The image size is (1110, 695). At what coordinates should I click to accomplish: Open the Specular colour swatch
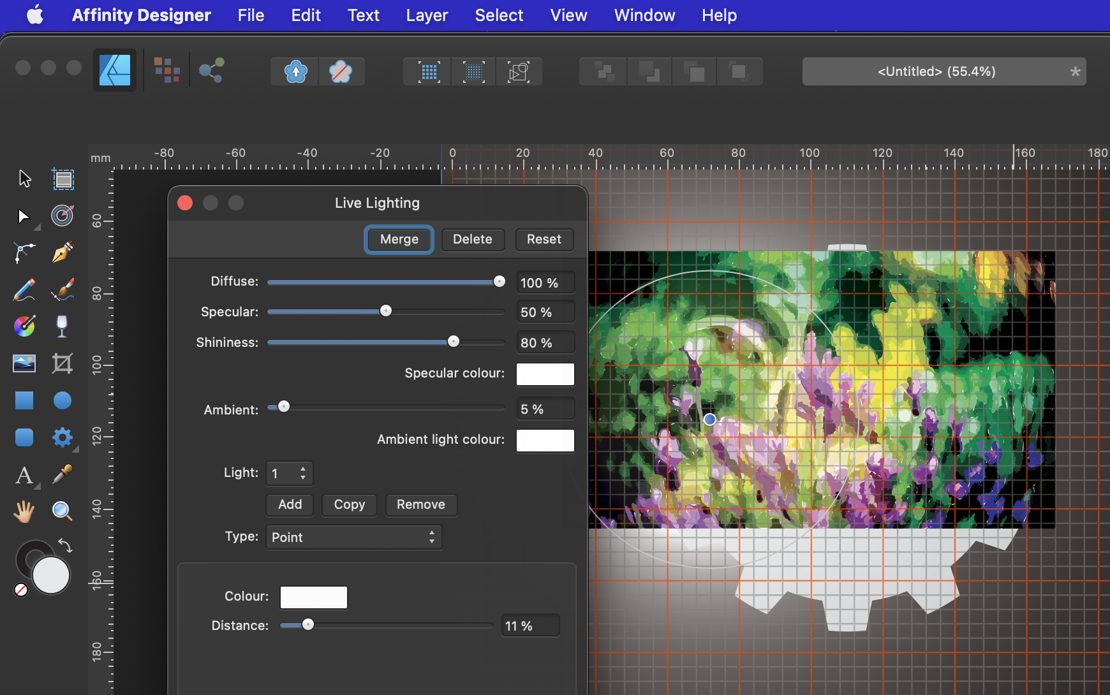pos(545,374)
